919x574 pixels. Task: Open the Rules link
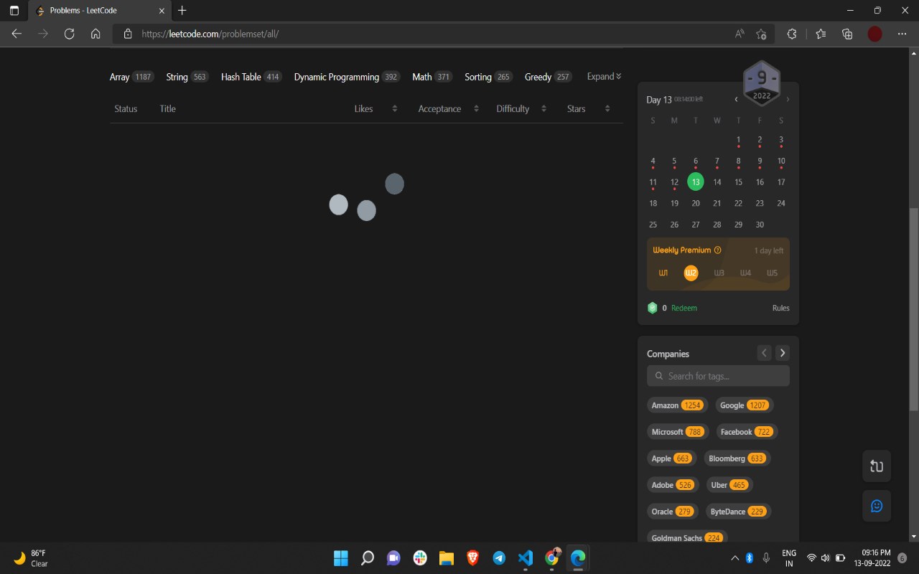(x=781, y=308)
